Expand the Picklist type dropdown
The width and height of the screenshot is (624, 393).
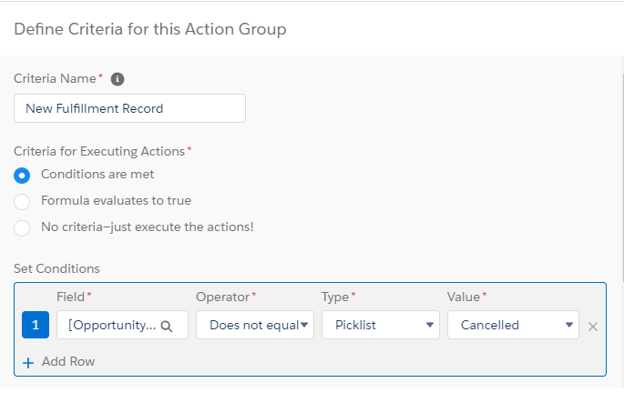point(380,325)
